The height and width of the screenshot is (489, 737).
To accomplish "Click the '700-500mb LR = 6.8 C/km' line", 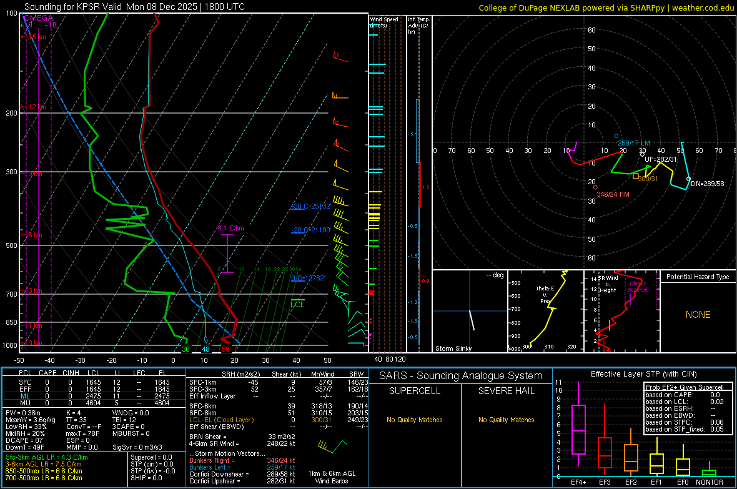I will [x=44, y=478].
